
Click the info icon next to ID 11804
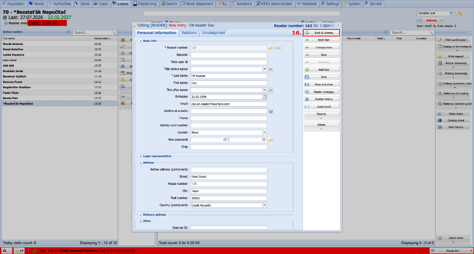click(333, 26)
